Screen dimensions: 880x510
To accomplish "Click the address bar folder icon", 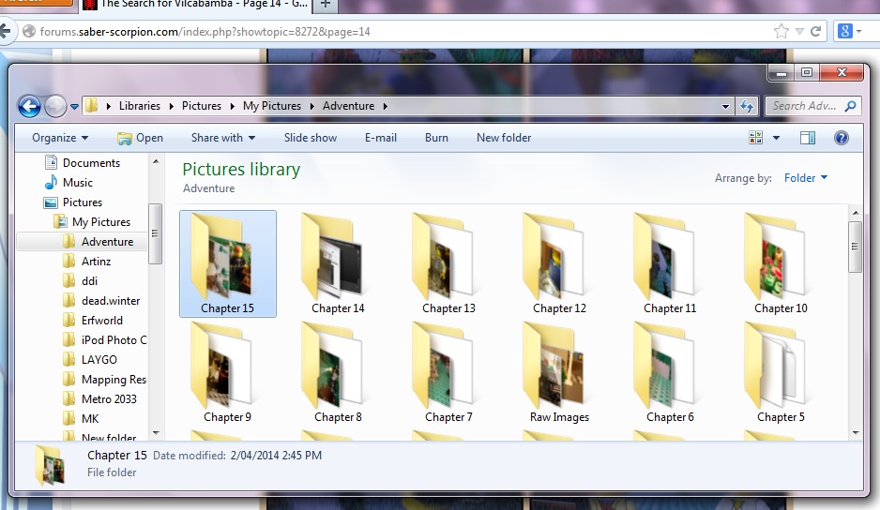I will point(92,106).
